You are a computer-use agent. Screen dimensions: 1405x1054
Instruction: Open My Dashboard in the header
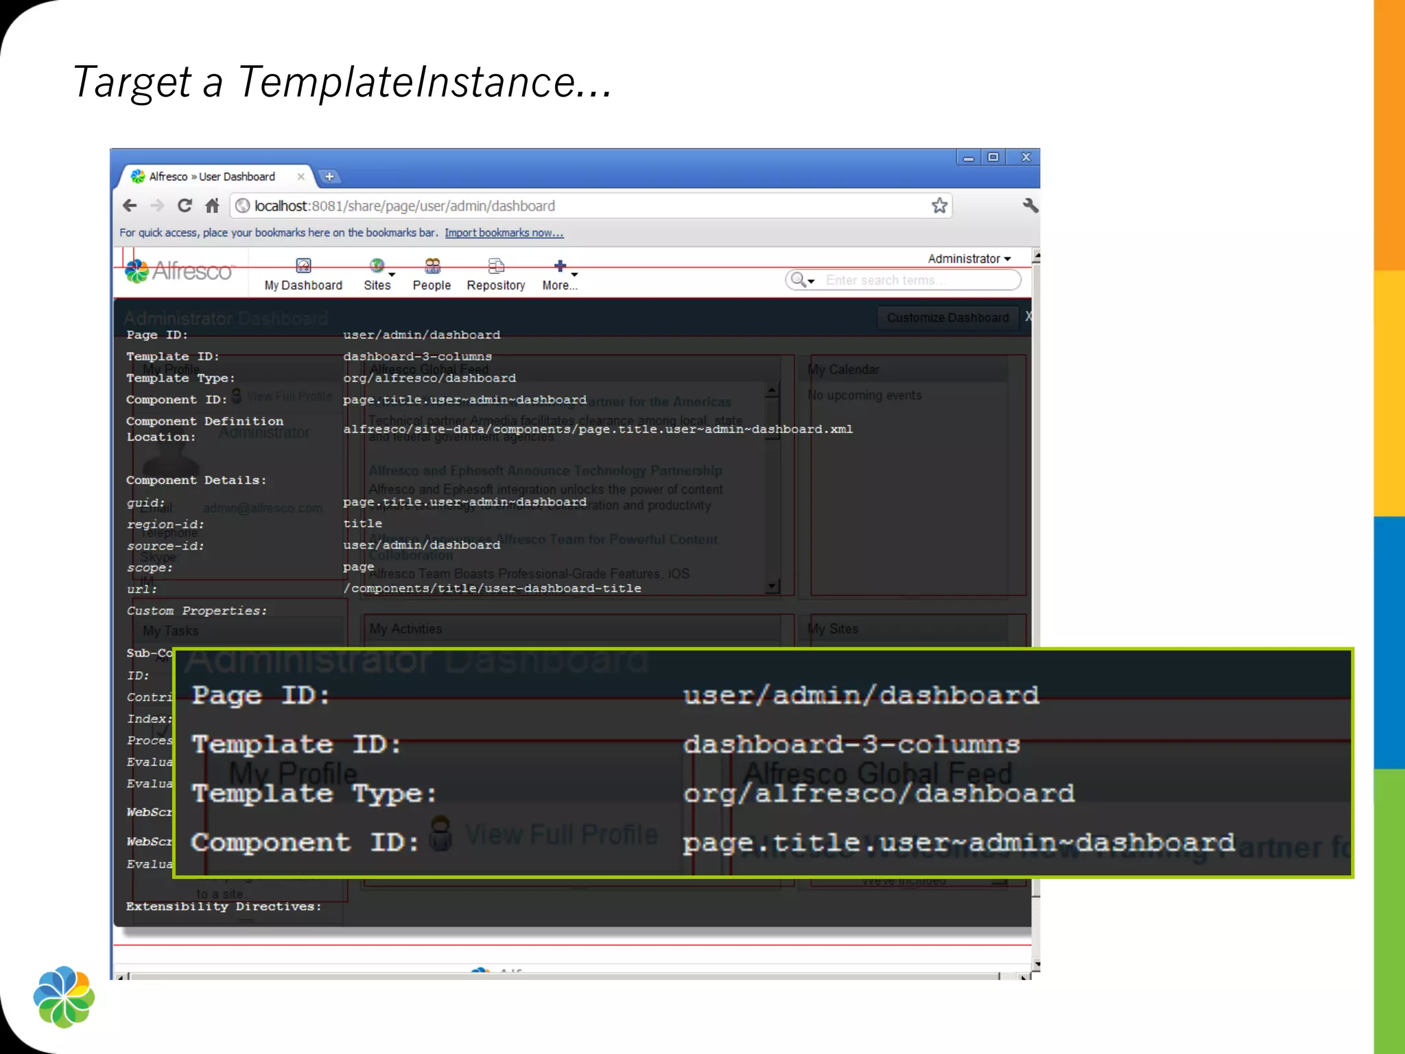coord(303,275)
